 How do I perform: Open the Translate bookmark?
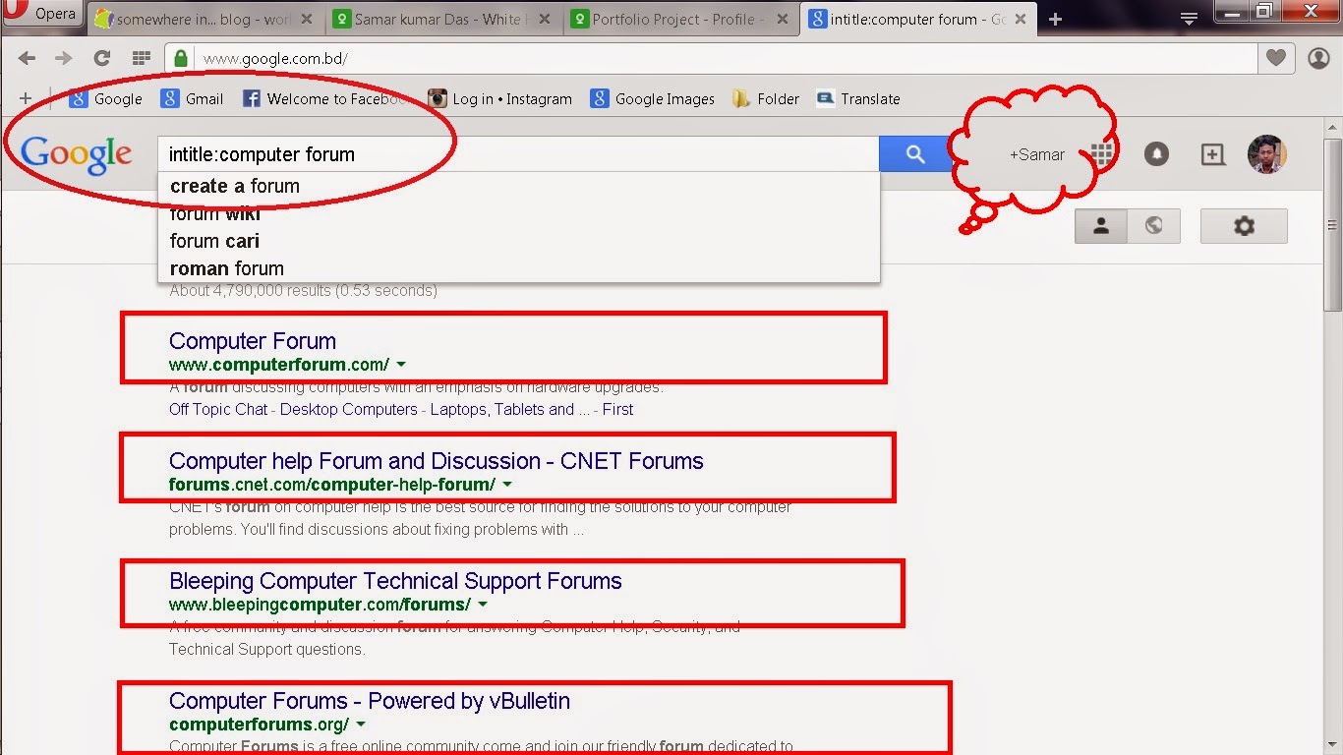[x=869, y=98]
